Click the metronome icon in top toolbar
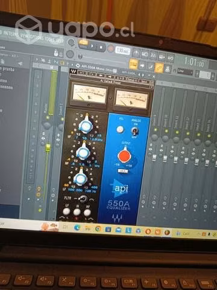Screen dimensions: 217x290 pos(136,53)
